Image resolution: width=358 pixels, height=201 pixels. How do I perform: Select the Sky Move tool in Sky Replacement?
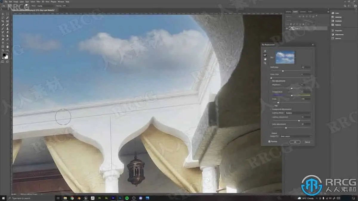265,51
